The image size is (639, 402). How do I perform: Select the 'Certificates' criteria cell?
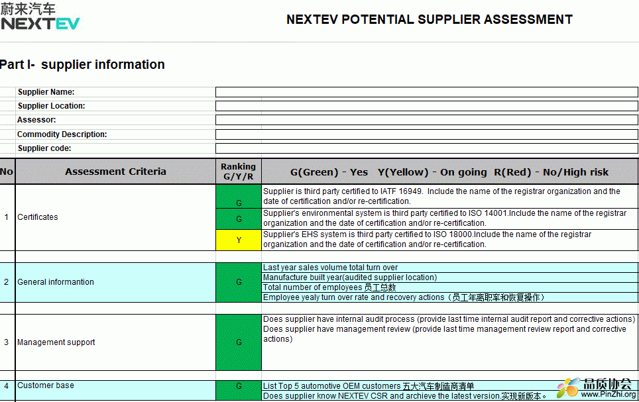click(x=115, y=217)
